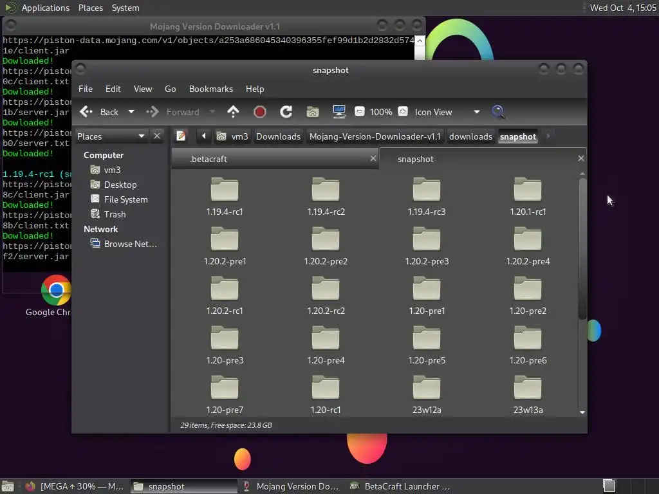Open the Back history dropdown arrow
This screenshot has width=659, height=494.
pyautogui.click(x=131, y=112)
